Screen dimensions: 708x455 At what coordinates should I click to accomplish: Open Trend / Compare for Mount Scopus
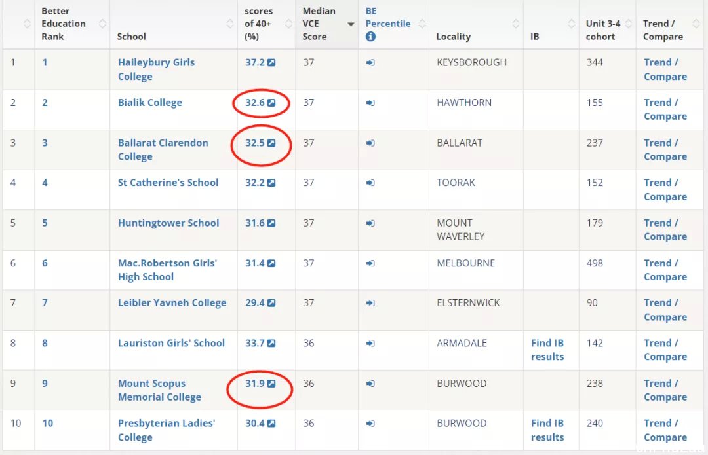[665, 390]
